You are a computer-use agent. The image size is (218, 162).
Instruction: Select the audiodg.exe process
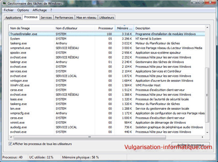pyautogui.click(x=18, y=127)
